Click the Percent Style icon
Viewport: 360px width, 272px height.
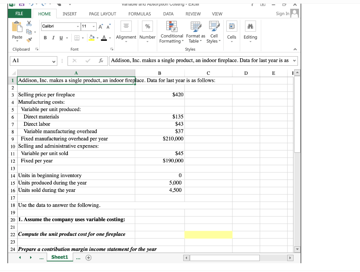[x=147, y=26]
